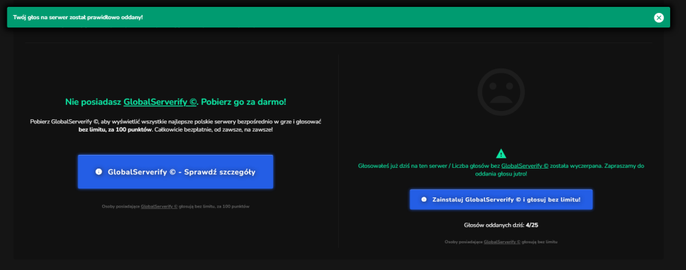The image size is (686, 270).
Task: Click the green warning triangle icon
Action: (501, 154)
